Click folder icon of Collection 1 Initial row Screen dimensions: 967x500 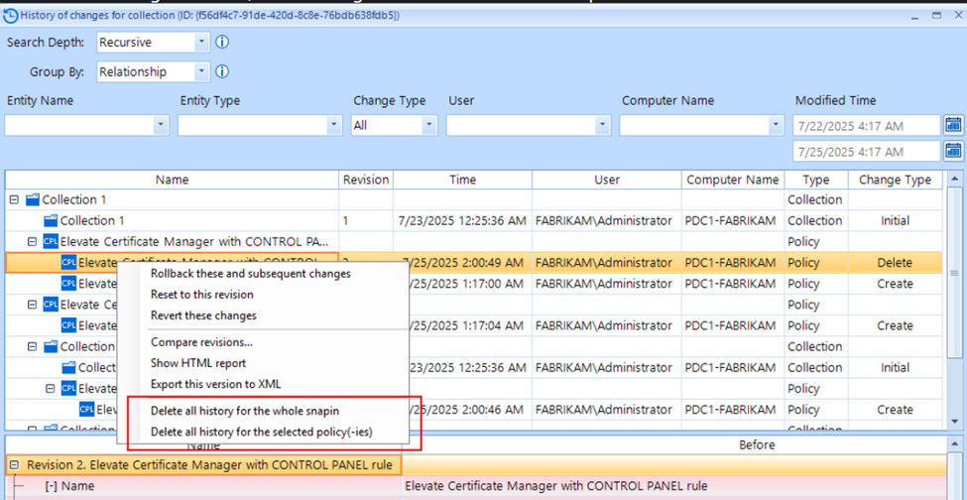[x=51, y=221]
